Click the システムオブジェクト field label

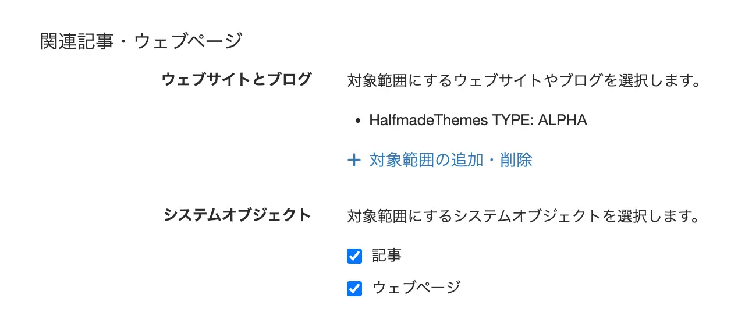[x=237, y=215]
